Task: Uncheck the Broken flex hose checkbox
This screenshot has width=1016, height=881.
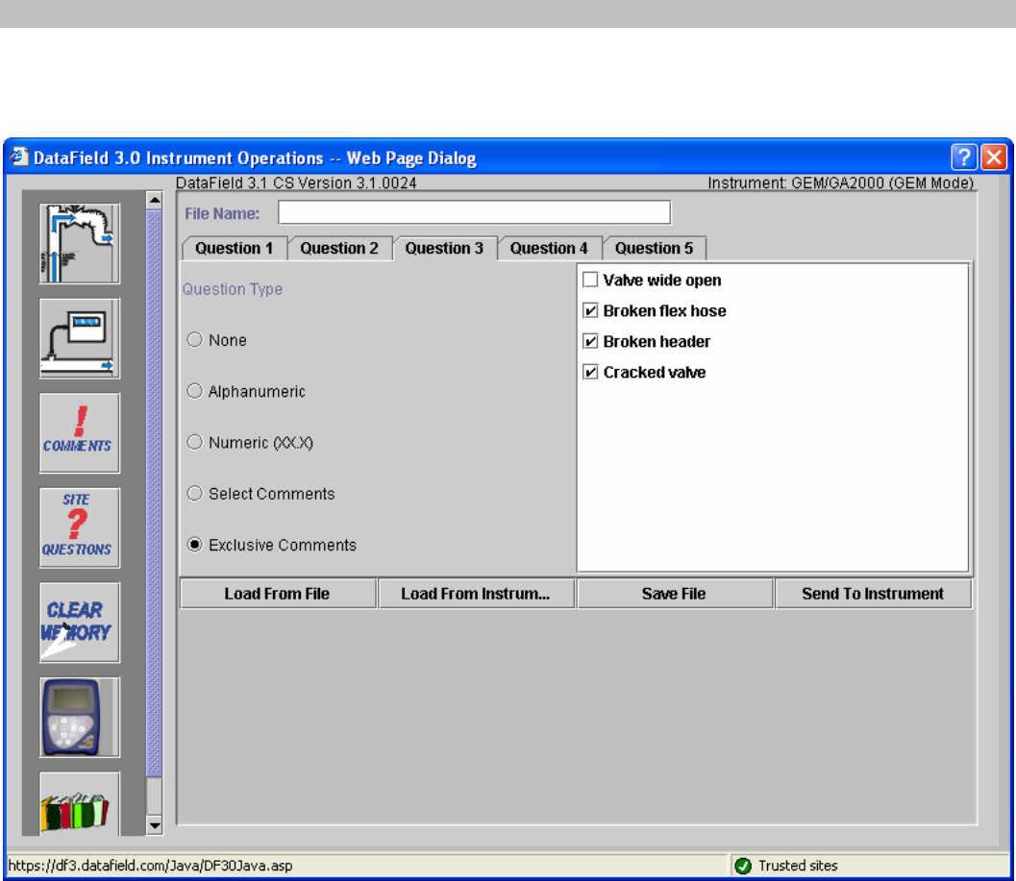Action: point(589,311)
